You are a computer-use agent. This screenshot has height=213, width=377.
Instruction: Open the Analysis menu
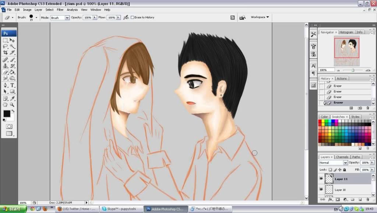72,10
